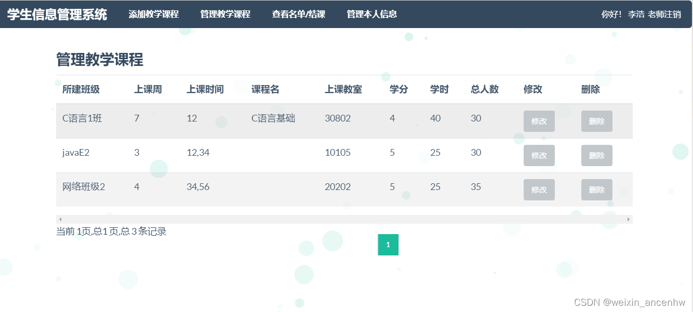Go to 管理教学课程 in navbar
This screenshot has height=312, width=693.
(x=225, y=15)
